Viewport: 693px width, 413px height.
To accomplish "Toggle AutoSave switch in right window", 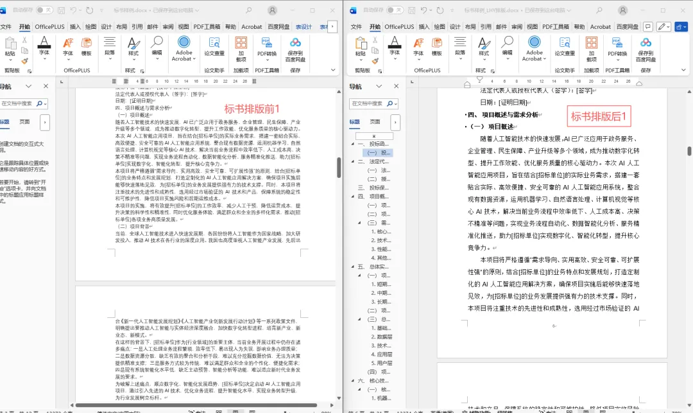I will (395, 10).
